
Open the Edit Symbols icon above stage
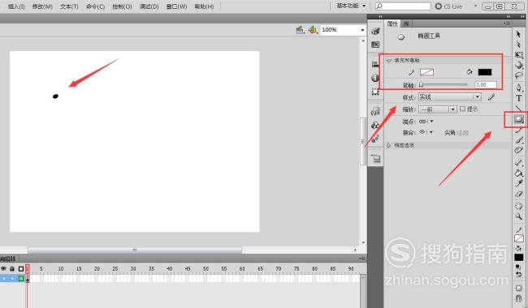pyautogui.click(x=313, y=30)
